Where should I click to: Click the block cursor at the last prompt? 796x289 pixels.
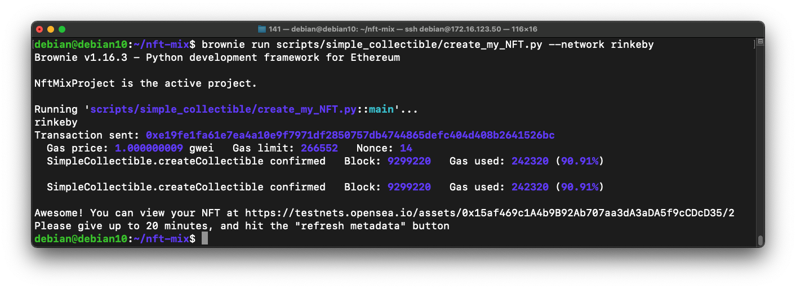point(204,239)
